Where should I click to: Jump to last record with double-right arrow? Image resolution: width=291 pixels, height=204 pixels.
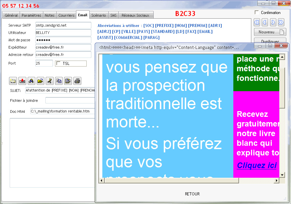tap(281, 22)
